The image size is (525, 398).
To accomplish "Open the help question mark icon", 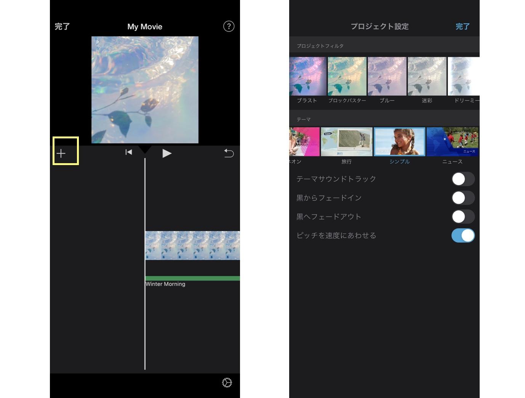I will tap(229, 26).
